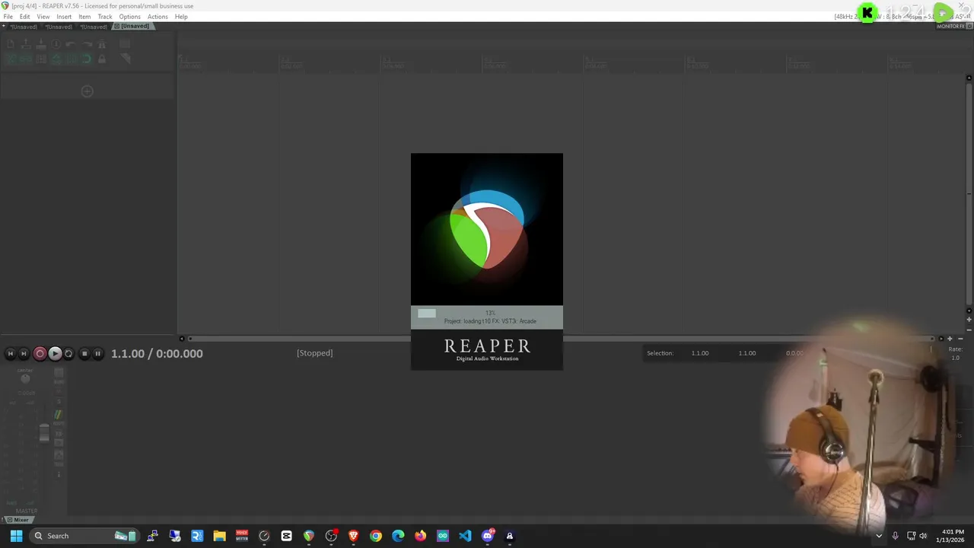Viewport: 974px width, 548px height.
Task: Open Project Settings toolbar icon
Action: click(x=56, y=44)
